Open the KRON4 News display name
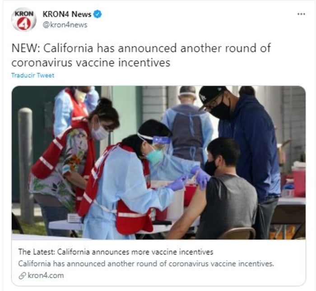The image size is (316, 291). [x=67, y=14]
